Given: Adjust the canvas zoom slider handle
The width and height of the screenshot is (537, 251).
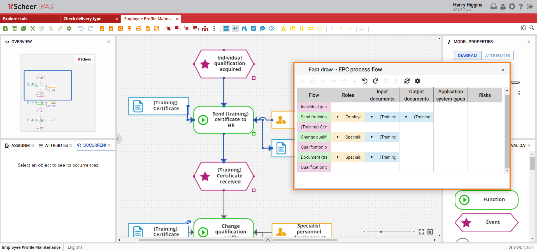Looking at the screenshot, I should point(381,232).
